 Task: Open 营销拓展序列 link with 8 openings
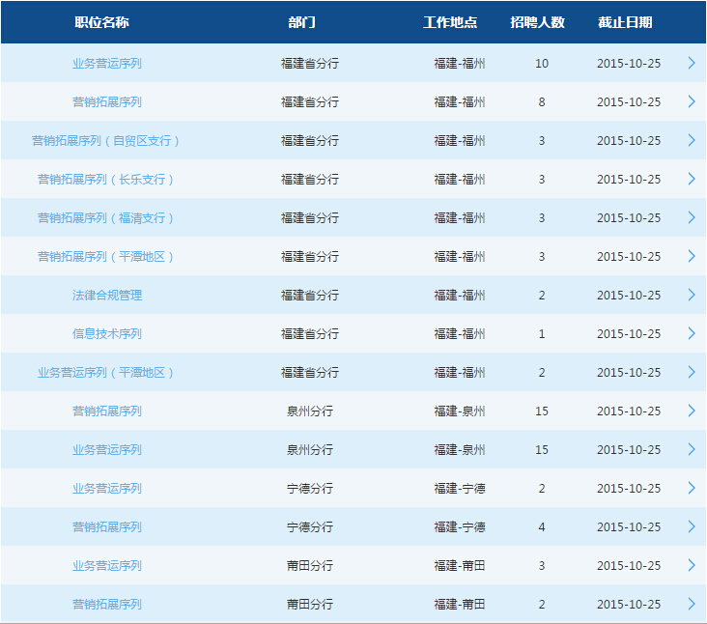pyautogui.click(x=106, y=101)
